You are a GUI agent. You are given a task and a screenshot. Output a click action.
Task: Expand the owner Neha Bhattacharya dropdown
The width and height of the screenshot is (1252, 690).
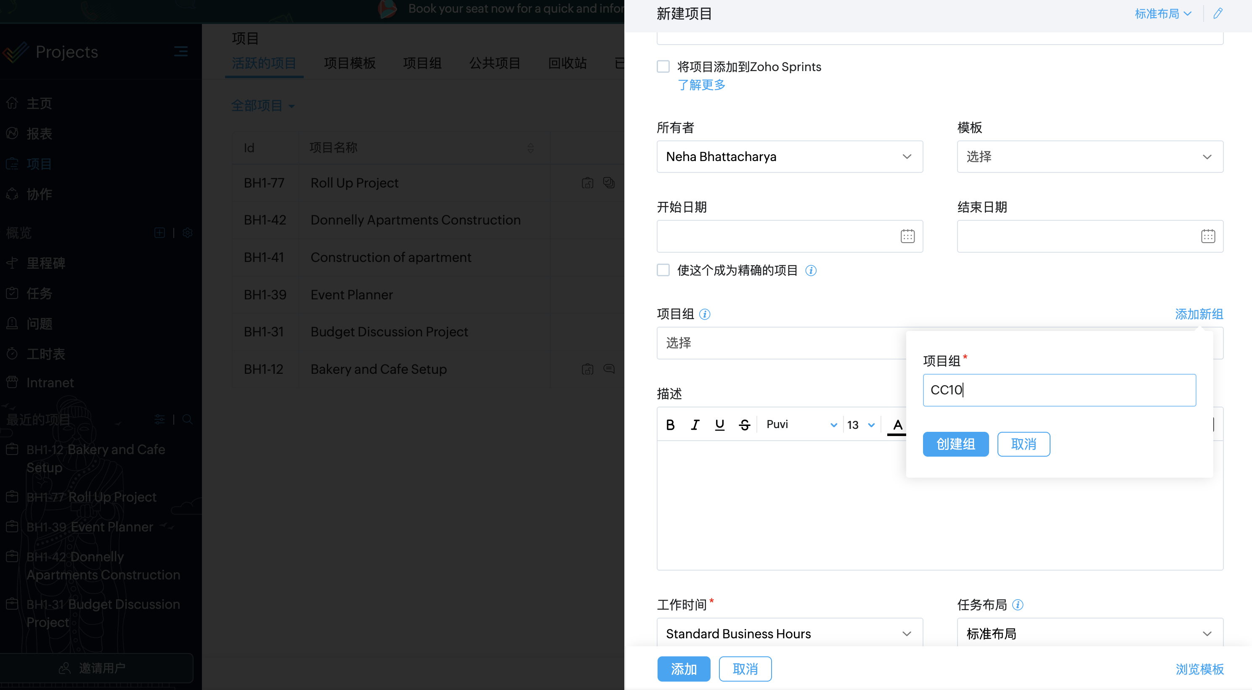tap(789, 156)
